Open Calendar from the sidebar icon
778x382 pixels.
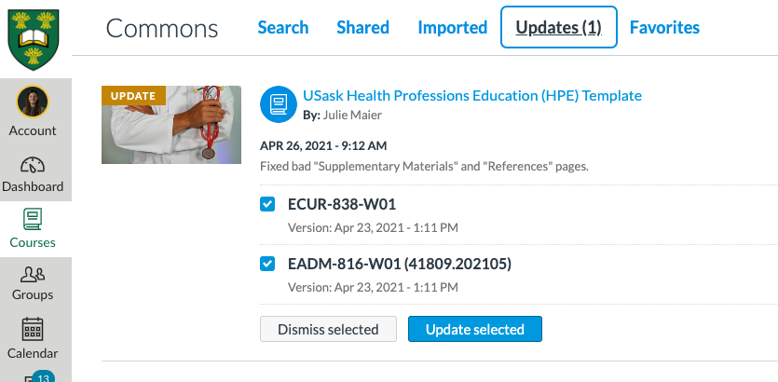click(33, 330)
